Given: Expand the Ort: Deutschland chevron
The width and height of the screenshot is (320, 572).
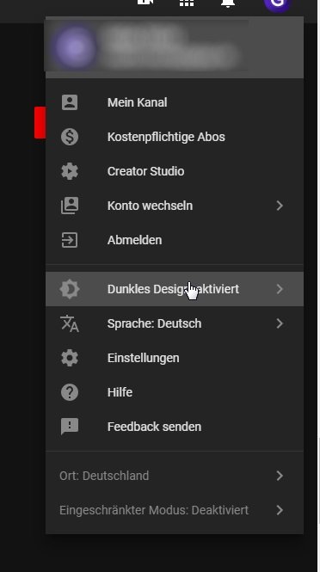Looking at the screenshot, I should coord(280,476).
